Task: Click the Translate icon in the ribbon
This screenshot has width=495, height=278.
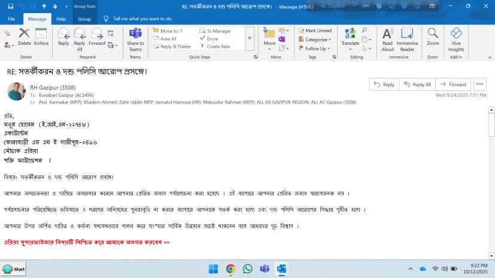Action: click(350, 37)
